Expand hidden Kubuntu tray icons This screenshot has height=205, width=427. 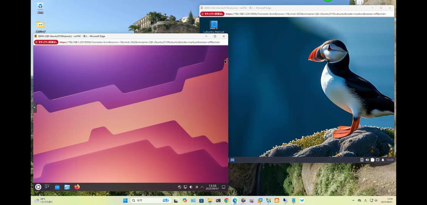(x=202, y=187)
